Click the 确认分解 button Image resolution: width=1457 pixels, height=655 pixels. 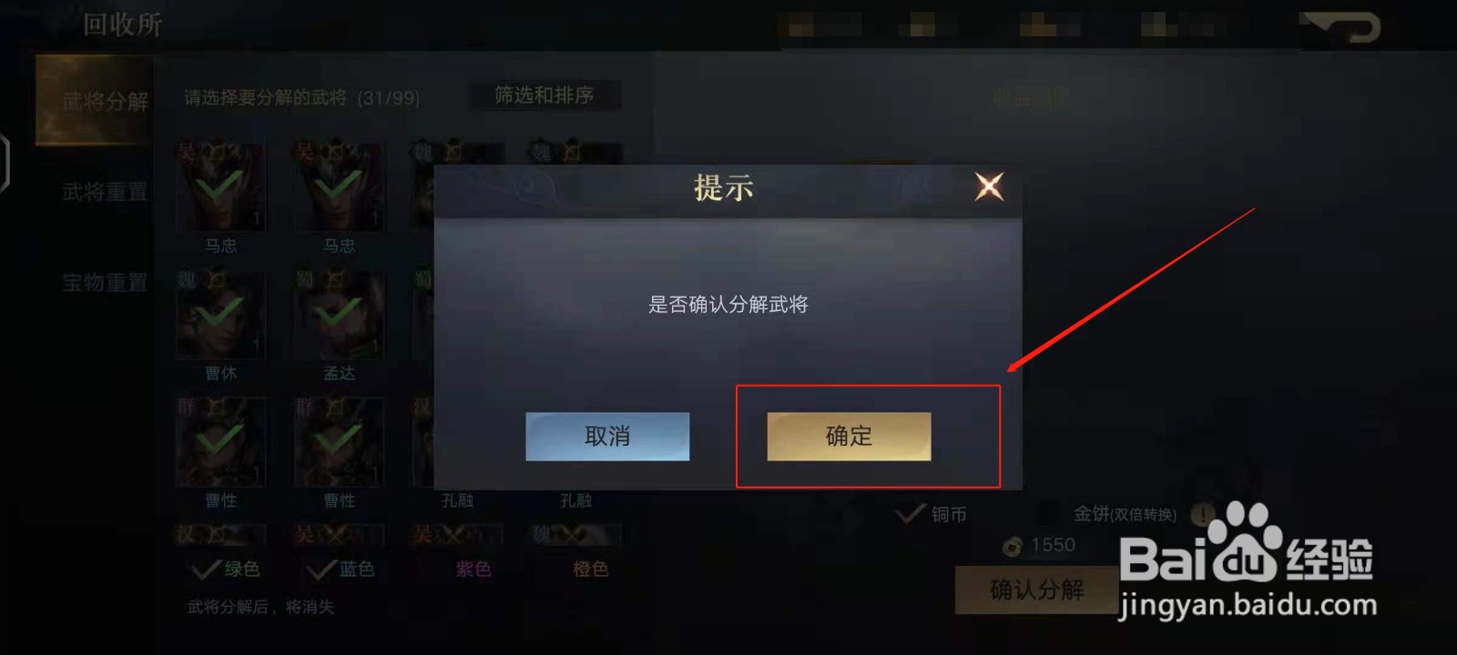tap(1036, 589)
